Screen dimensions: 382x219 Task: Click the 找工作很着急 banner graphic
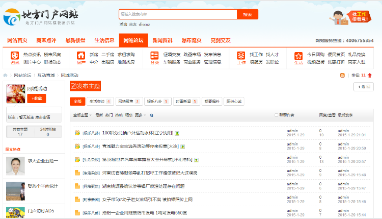350,17
